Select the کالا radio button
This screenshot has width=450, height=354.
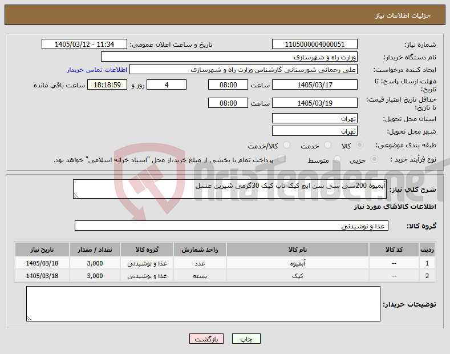point(359,145)
